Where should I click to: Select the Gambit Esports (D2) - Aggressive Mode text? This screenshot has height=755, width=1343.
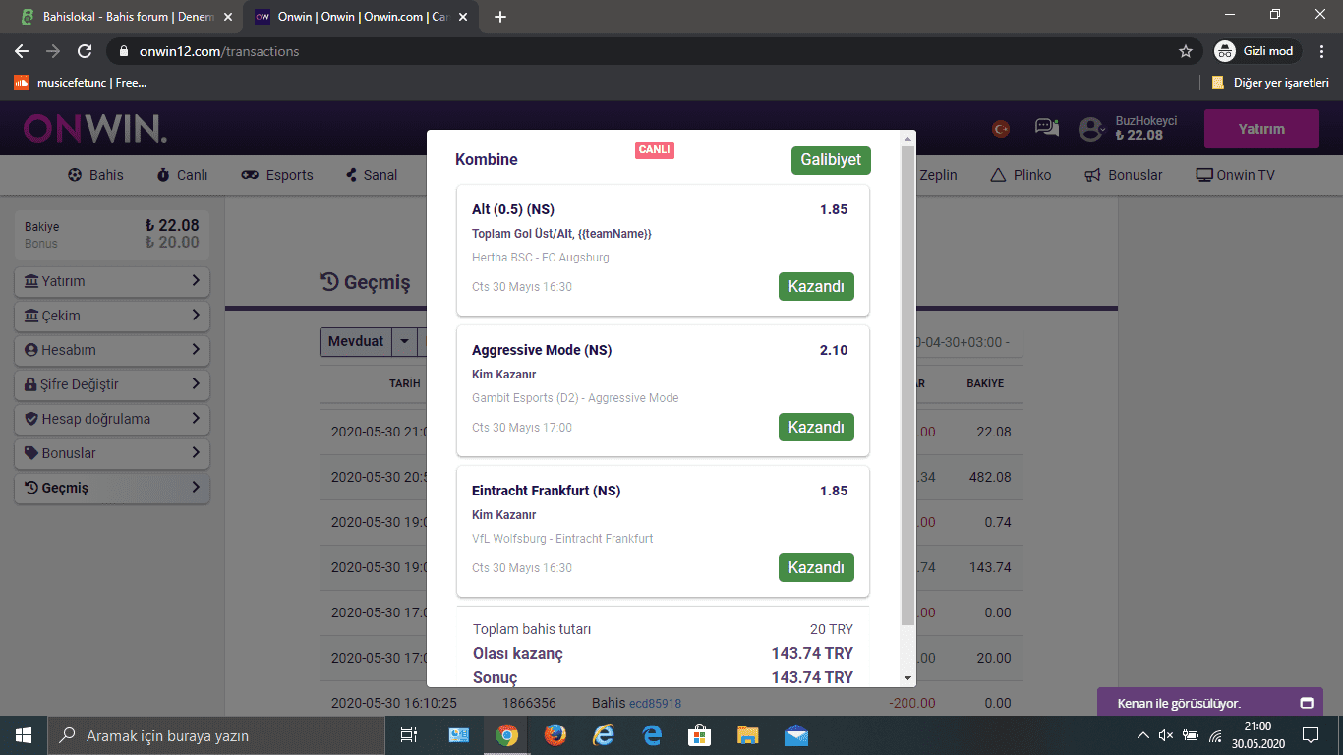point(575,398)
